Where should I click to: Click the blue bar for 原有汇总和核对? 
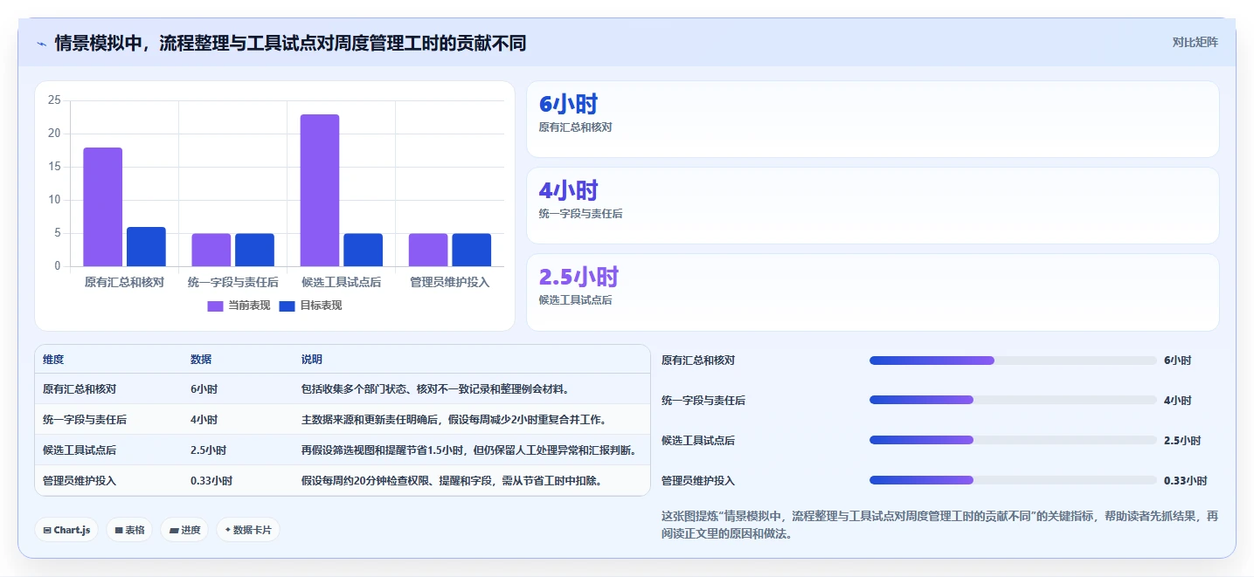pyautogui.click(x=146, y=246)
